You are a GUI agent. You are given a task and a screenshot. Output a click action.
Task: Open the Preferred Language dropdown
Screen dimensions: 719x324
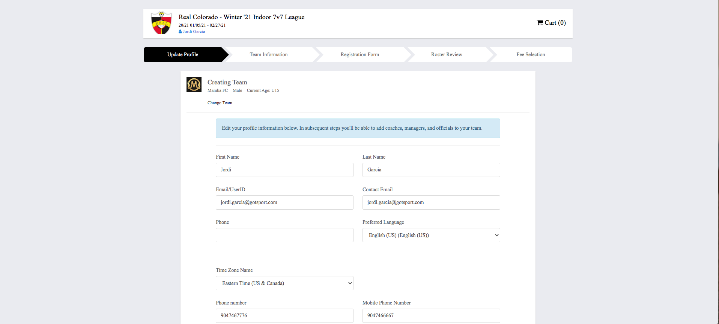(431, 235)
